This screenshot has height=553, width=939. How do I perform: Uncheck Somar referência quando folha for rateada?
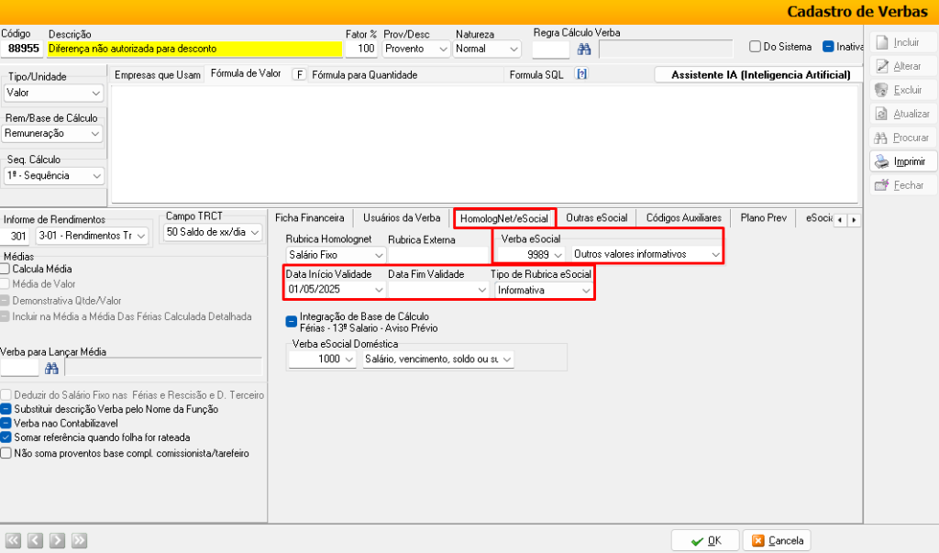click(6, 437)
